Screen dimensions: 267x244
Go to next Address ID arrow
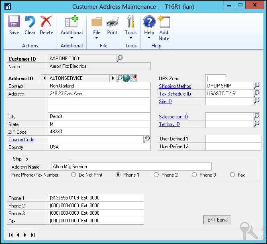(x=113, y=78)
